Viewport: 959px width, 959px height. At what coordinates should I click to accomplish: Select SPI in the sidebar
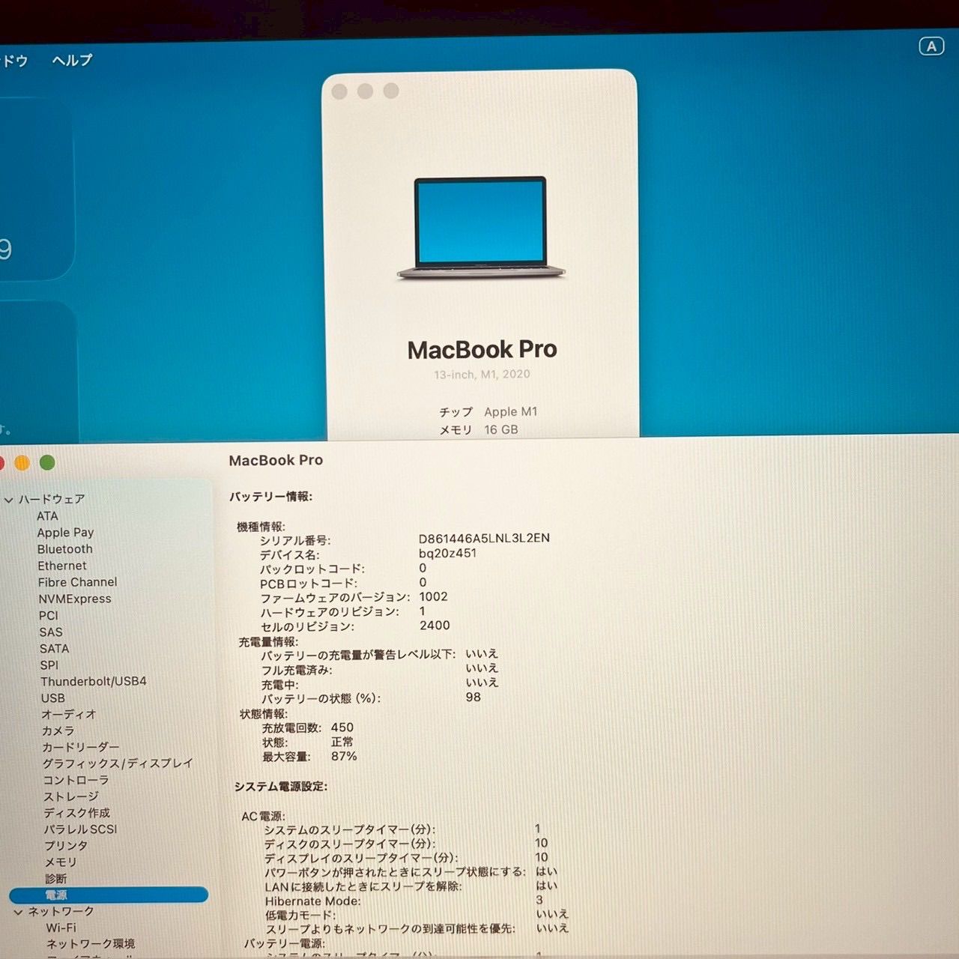[49, 665]
